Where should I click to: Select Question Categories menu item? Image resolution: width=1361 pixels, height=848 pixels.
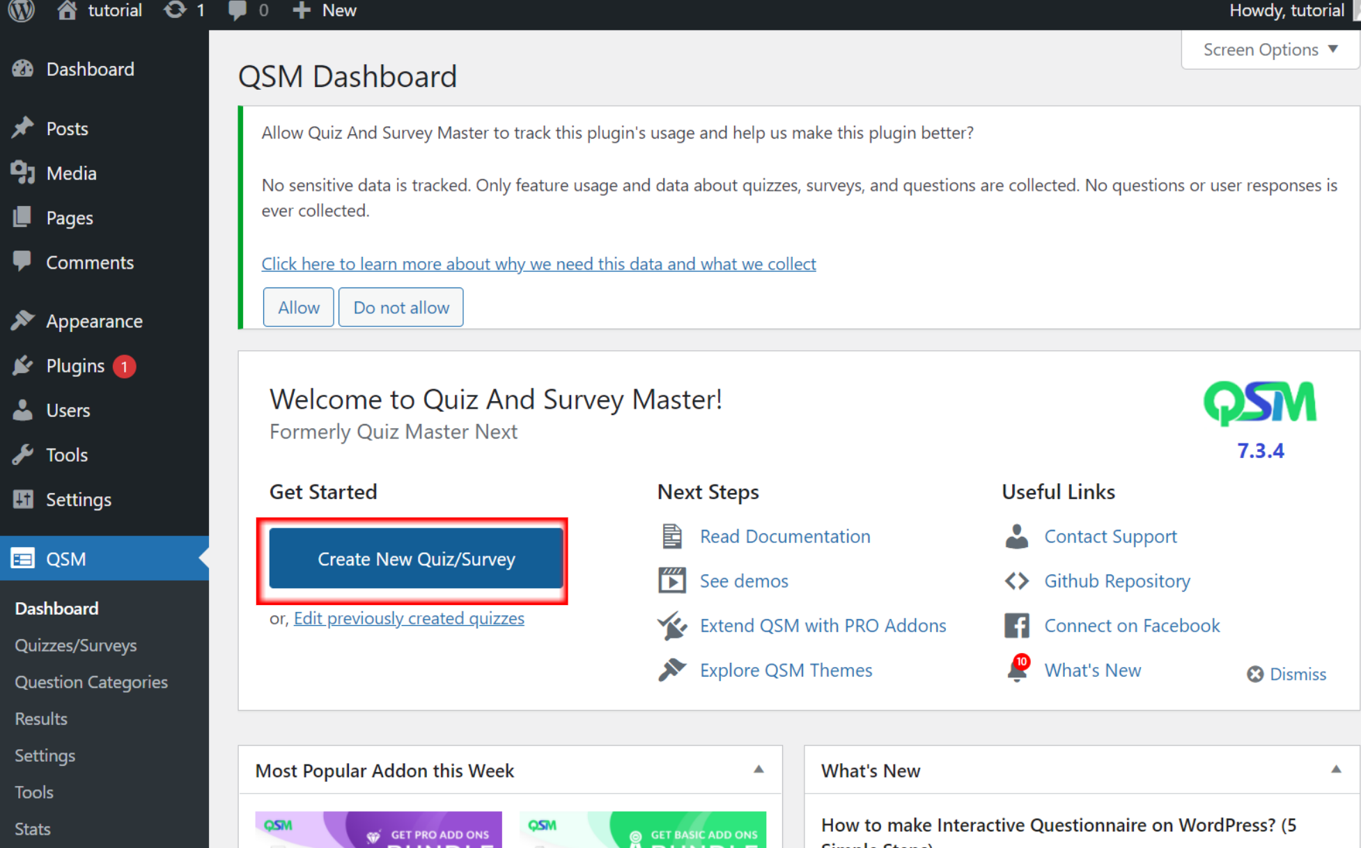pos(90,682)
